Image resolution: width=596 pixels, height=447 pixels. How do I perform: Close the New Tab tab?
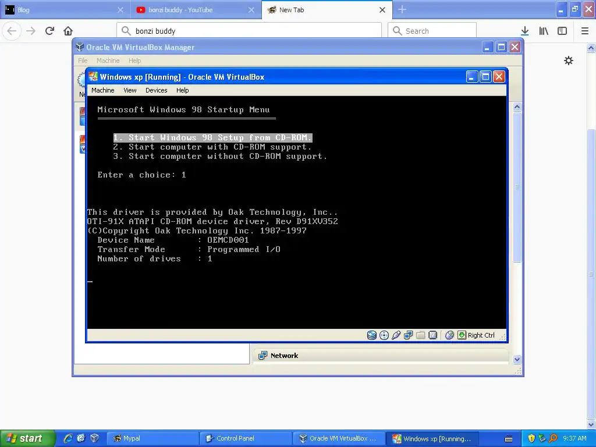(382, 10)
